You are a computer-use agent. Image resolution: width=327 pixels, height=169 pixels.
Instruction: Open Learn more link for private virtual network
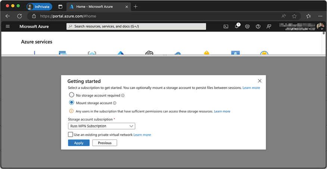tap(142, 135)
